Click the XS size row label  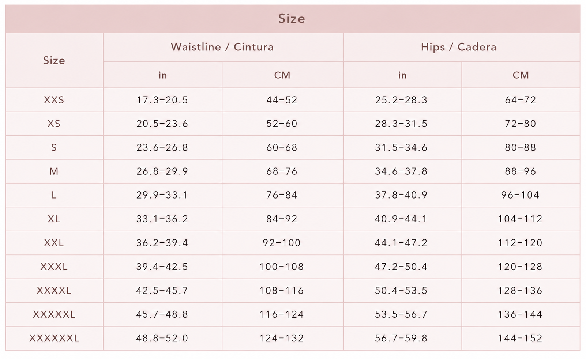(x=54, y=124)
